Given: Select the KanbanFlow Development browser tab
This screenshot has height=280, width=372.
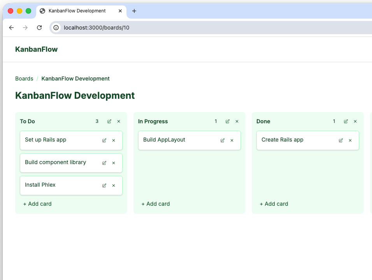Looking at the screenshot, I should [x=77, y=11].
